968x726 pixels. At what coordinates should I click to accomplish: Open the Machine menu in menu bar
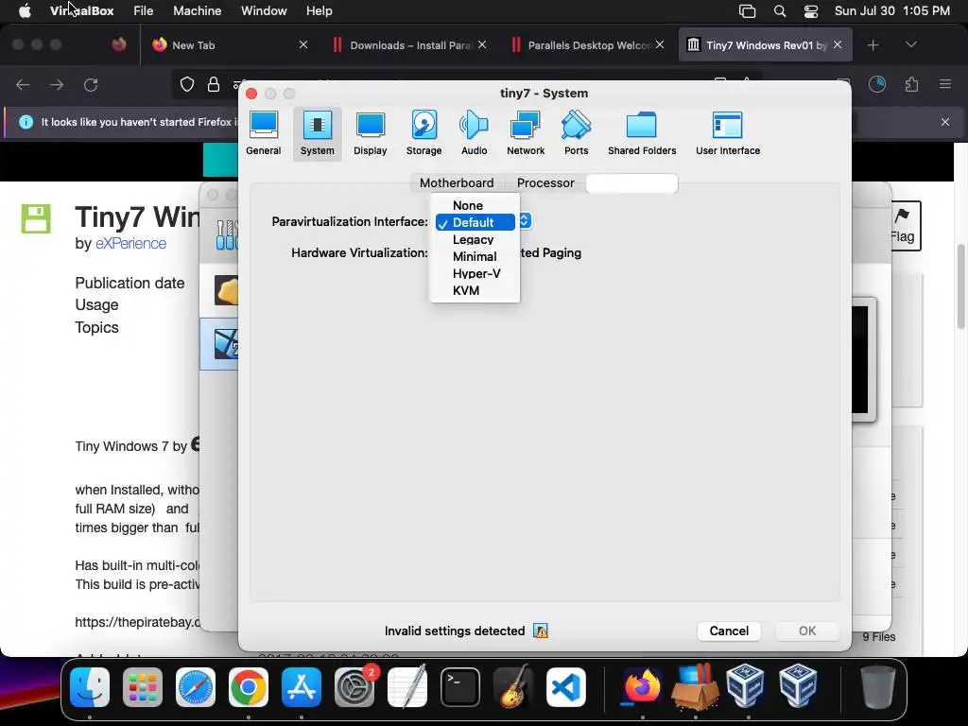(x=197, y=11)
